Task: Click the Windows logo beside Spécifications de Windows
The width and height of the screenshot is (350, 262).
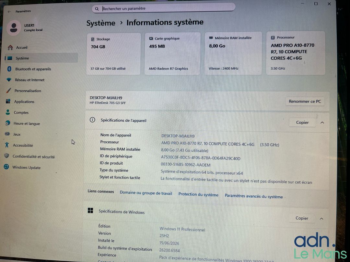Action: 90,211
